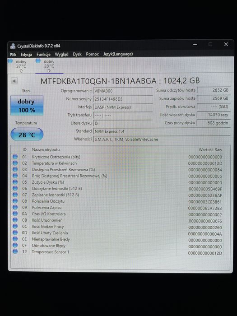Click status icon for Próg Dostępnej Przestrzeni row
The height and width of the screenshot is (316, 237).
[x=15, y=176]
